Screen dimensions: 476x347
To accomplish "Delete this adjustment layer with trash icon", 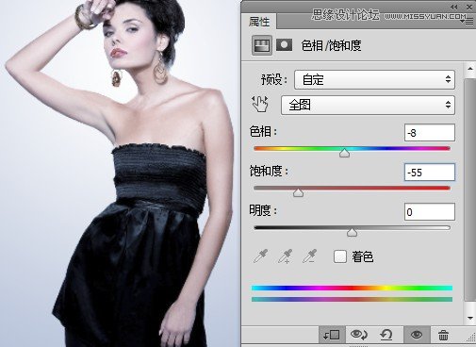I will (443, 336).
